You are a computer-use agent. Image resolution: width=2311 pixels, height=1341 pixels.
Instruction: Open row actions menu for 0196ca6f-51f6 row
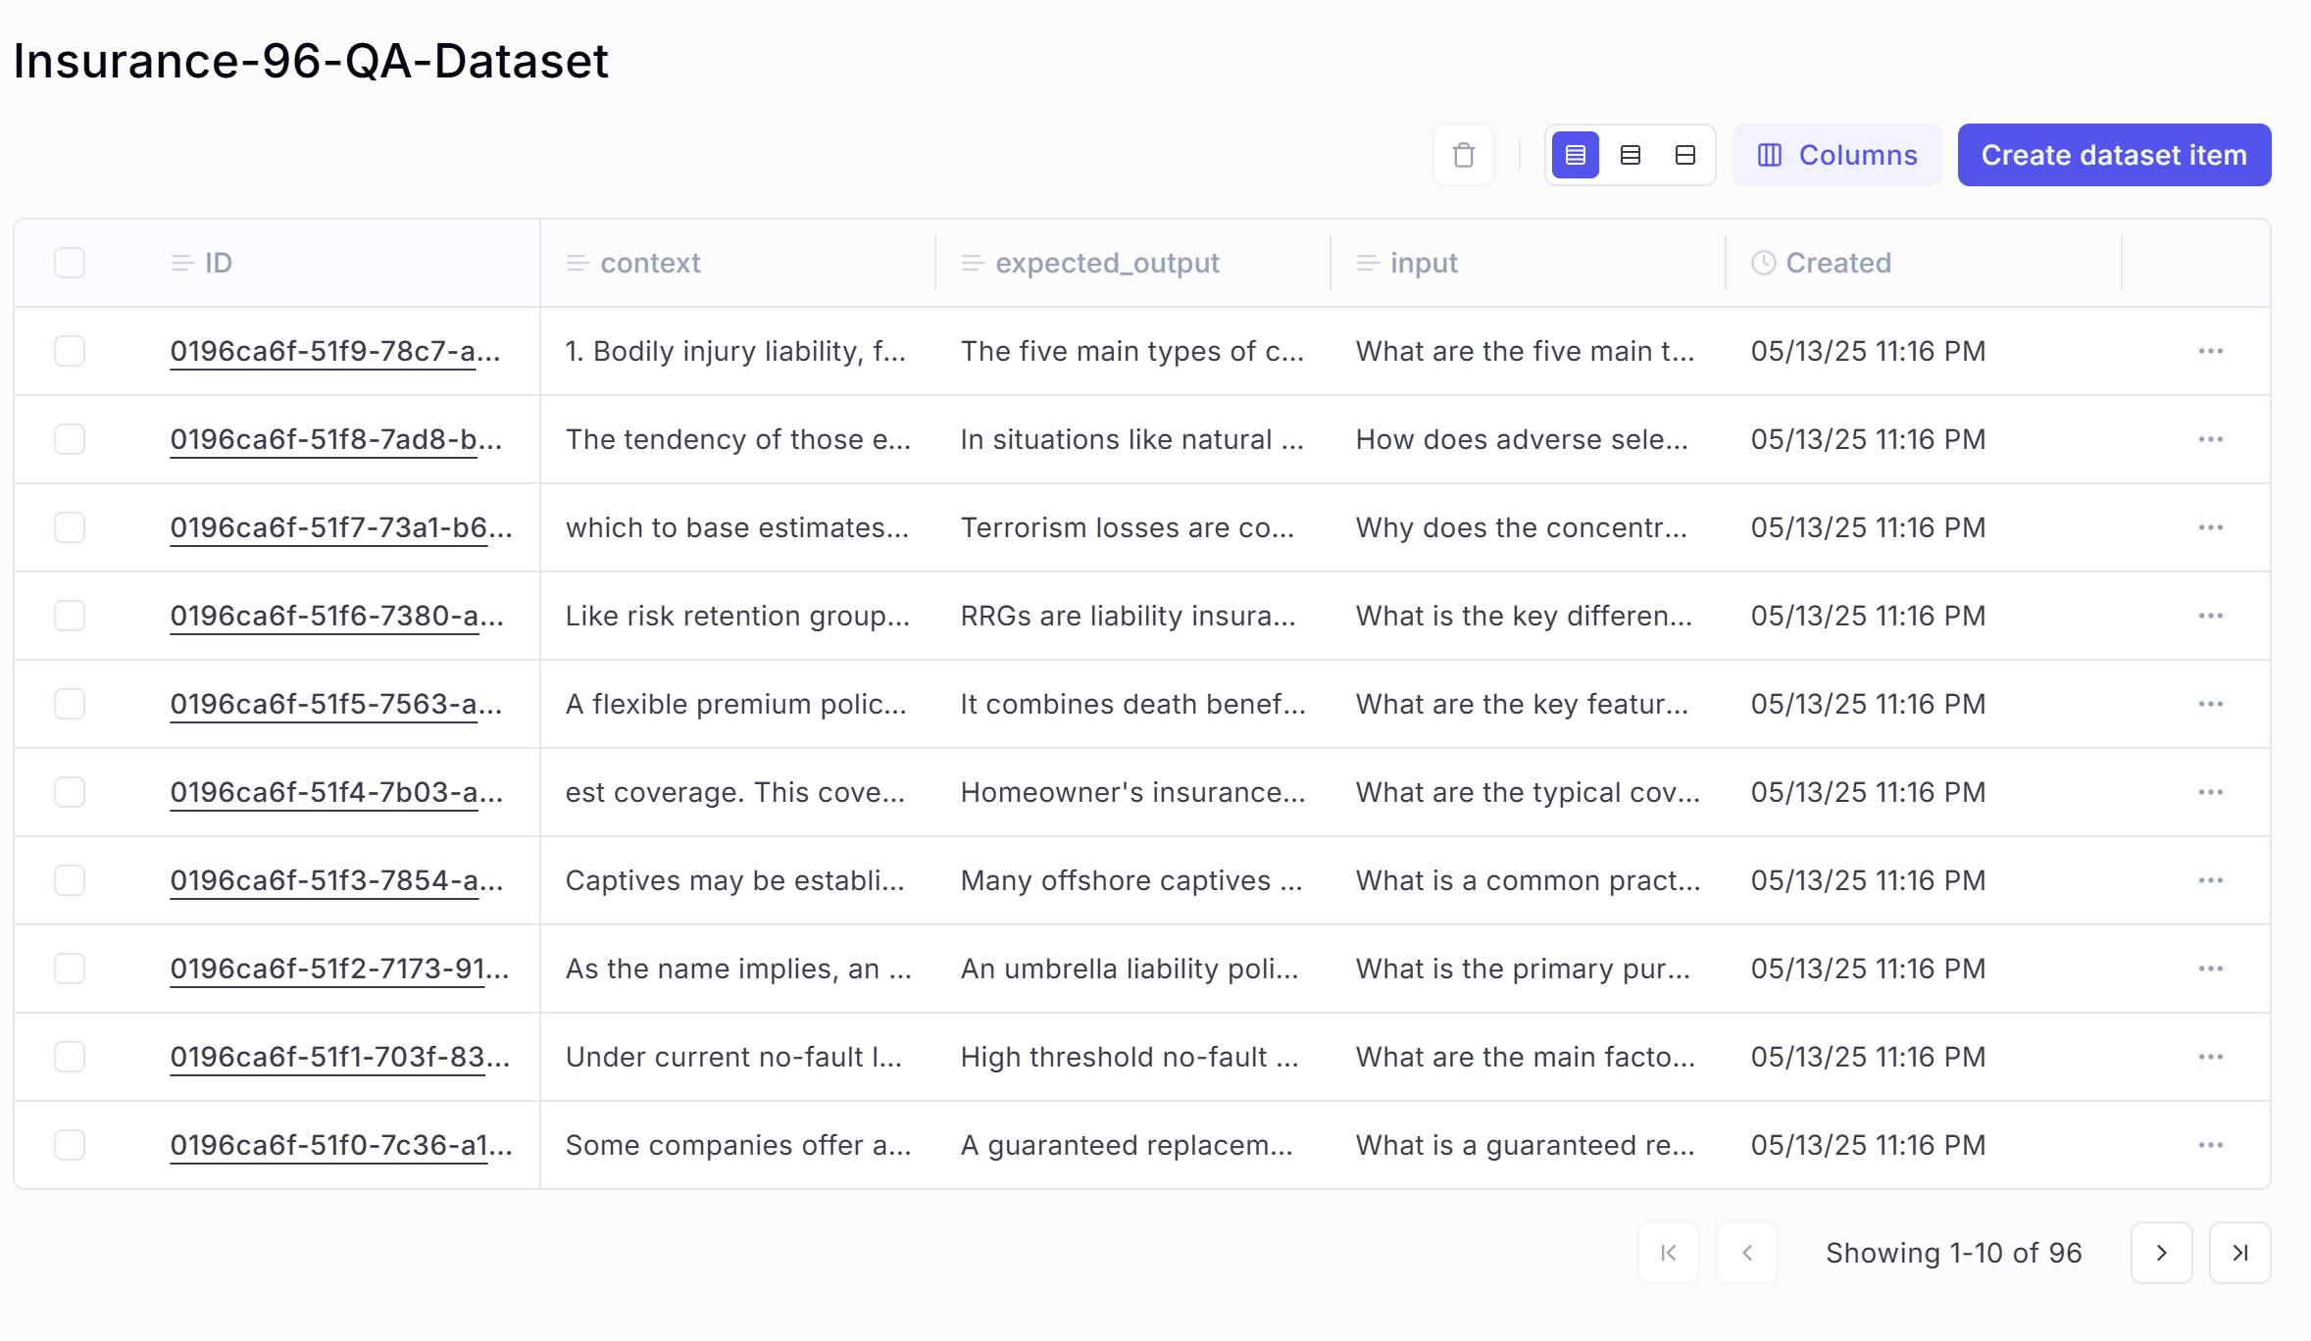2210,616
